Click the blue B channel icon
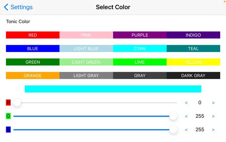The image size is (226, 142). click(8, 129)
